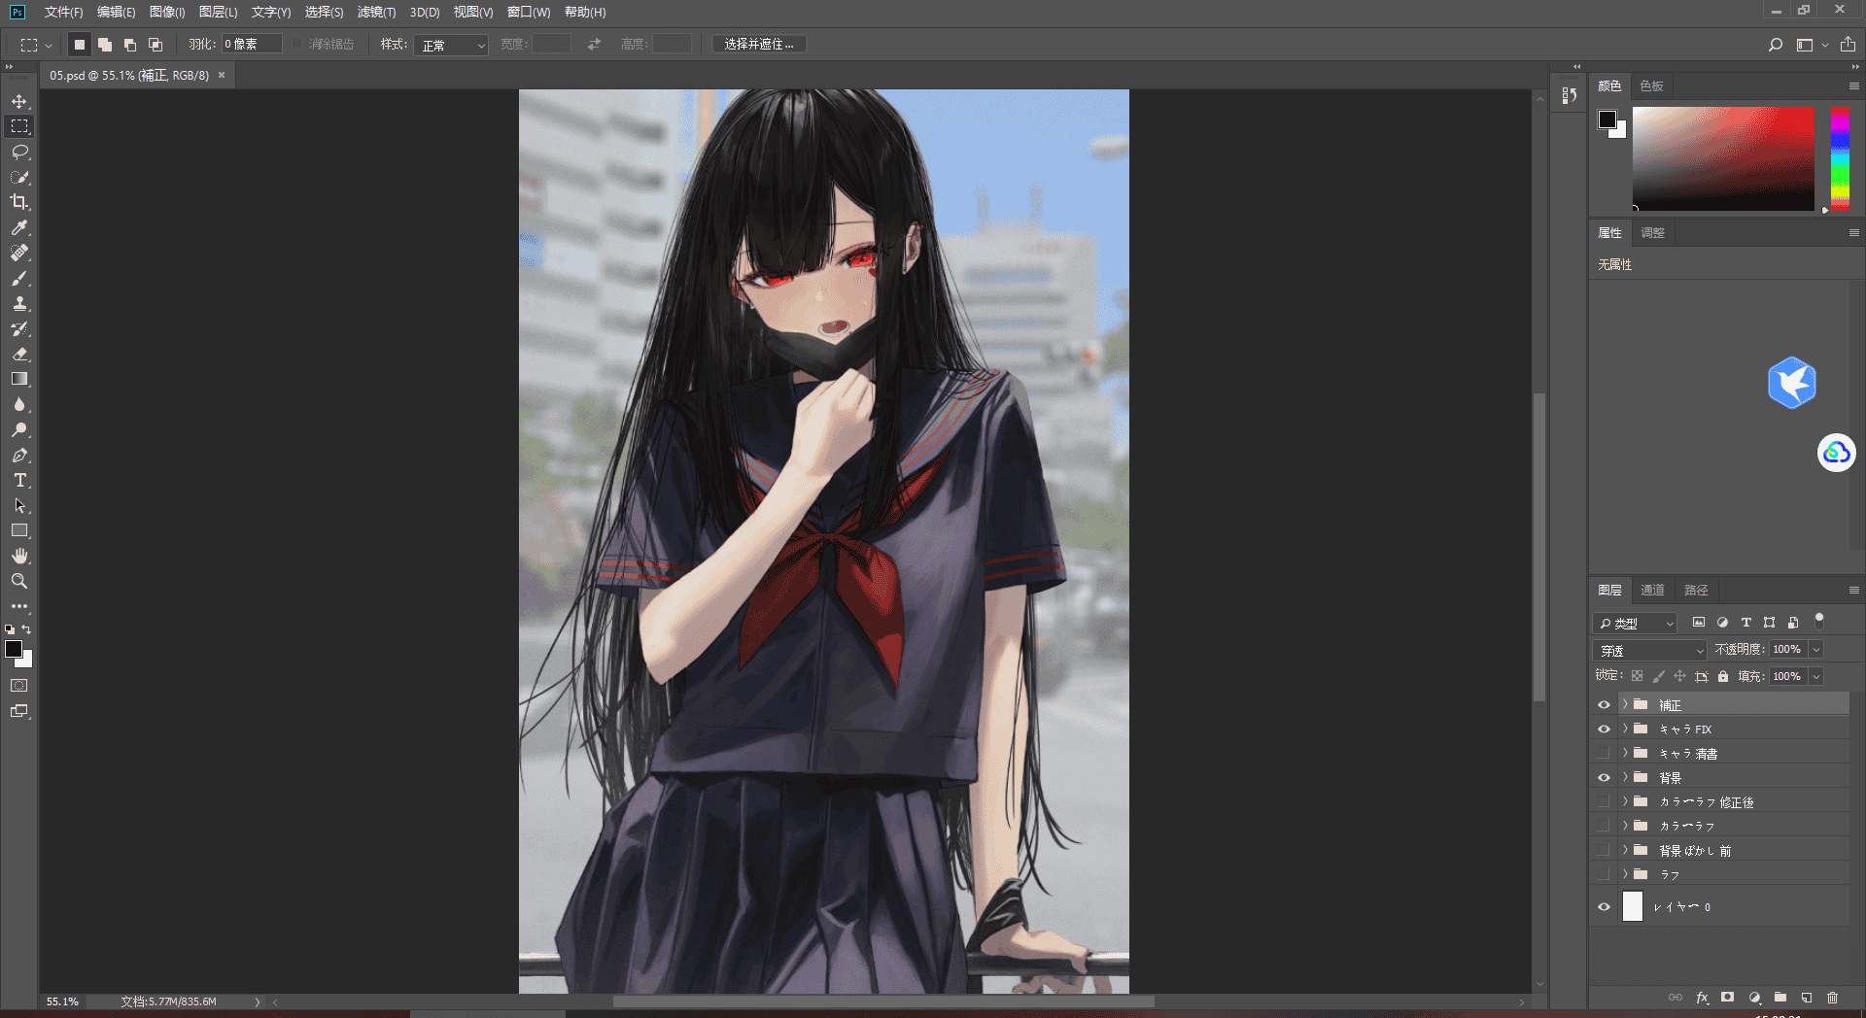Show the キャラ 清書 layer group
1866x1018 pixels.
[x=1604, y=753]
